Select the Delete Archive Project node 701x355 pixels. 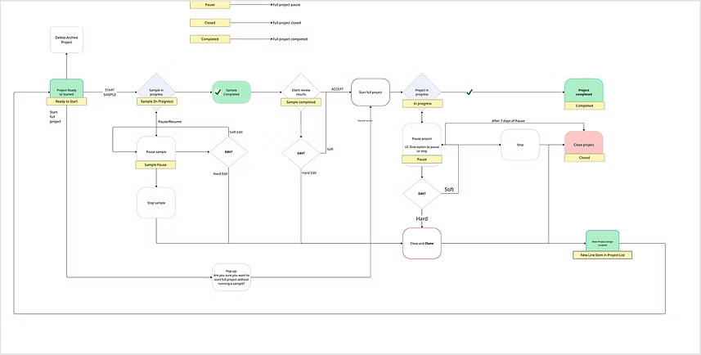tap(66, 40)
